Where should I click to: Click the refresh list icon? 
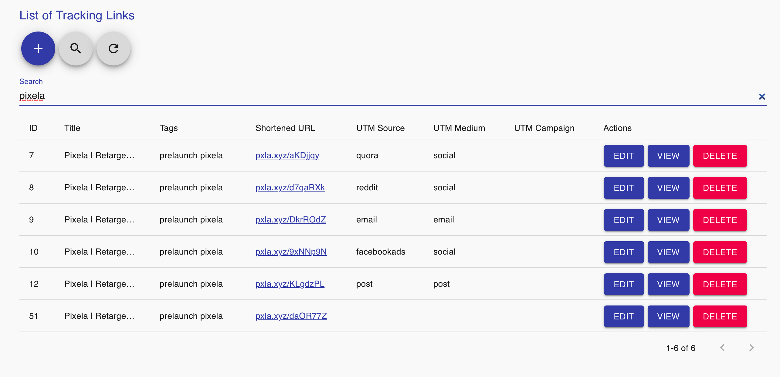tap(114, 48)
